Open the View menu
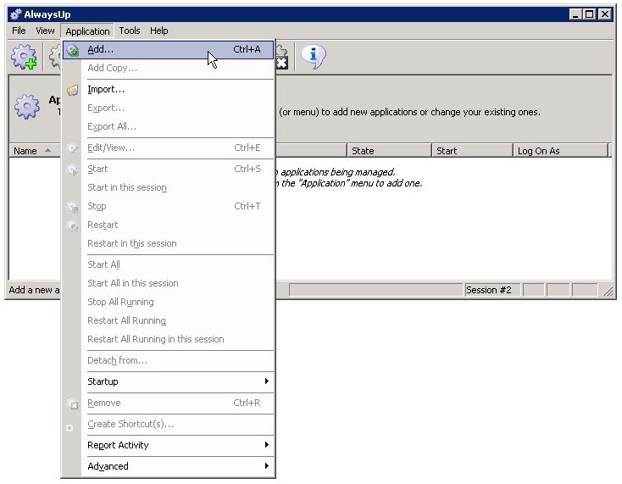622x484 pixels. coord(45,31)
